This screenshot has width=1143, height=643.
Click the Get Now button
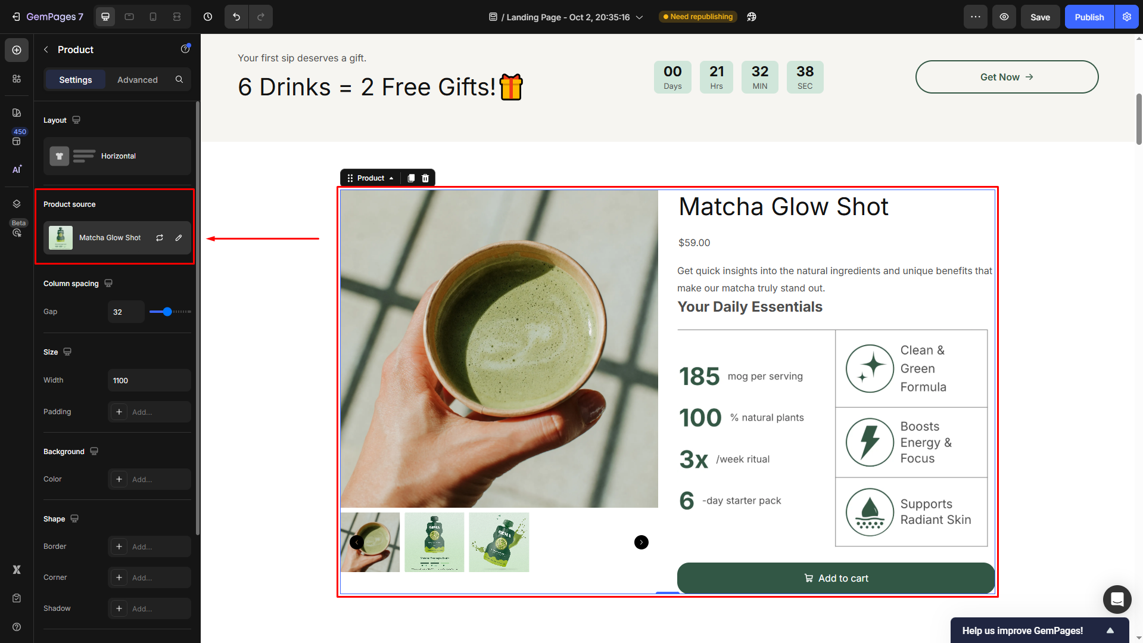click(1007, 77)
